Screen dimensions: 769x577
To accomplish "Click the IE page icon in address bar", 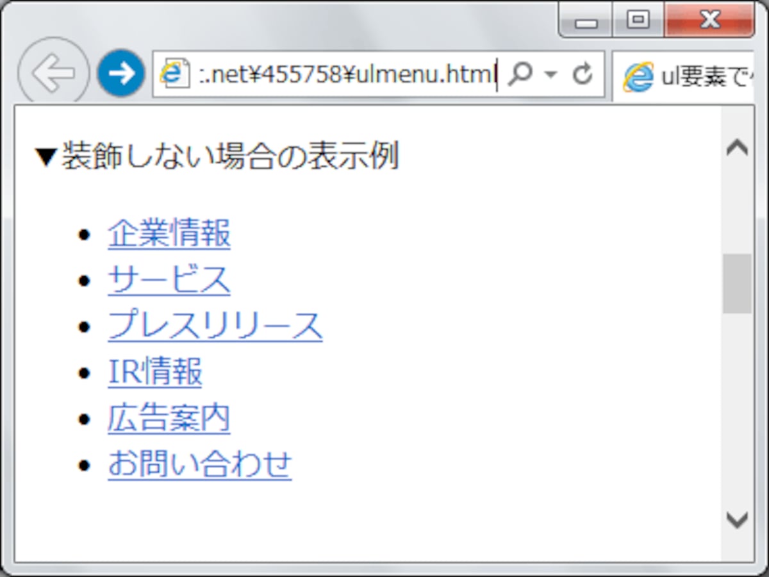I will (174, 74).
